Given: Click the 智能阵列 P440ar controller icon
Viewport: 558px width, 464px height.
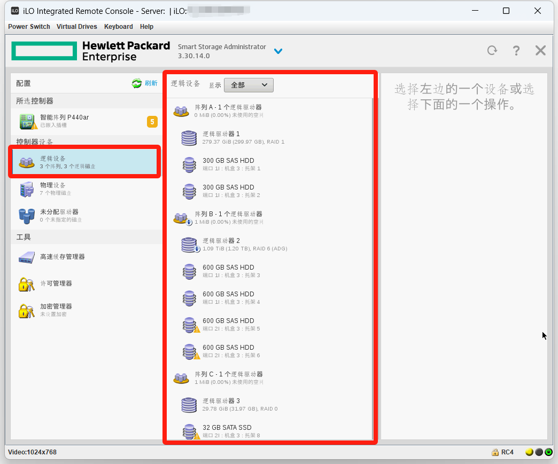Looking at the screenshot, I should click(x=28, y=121).
